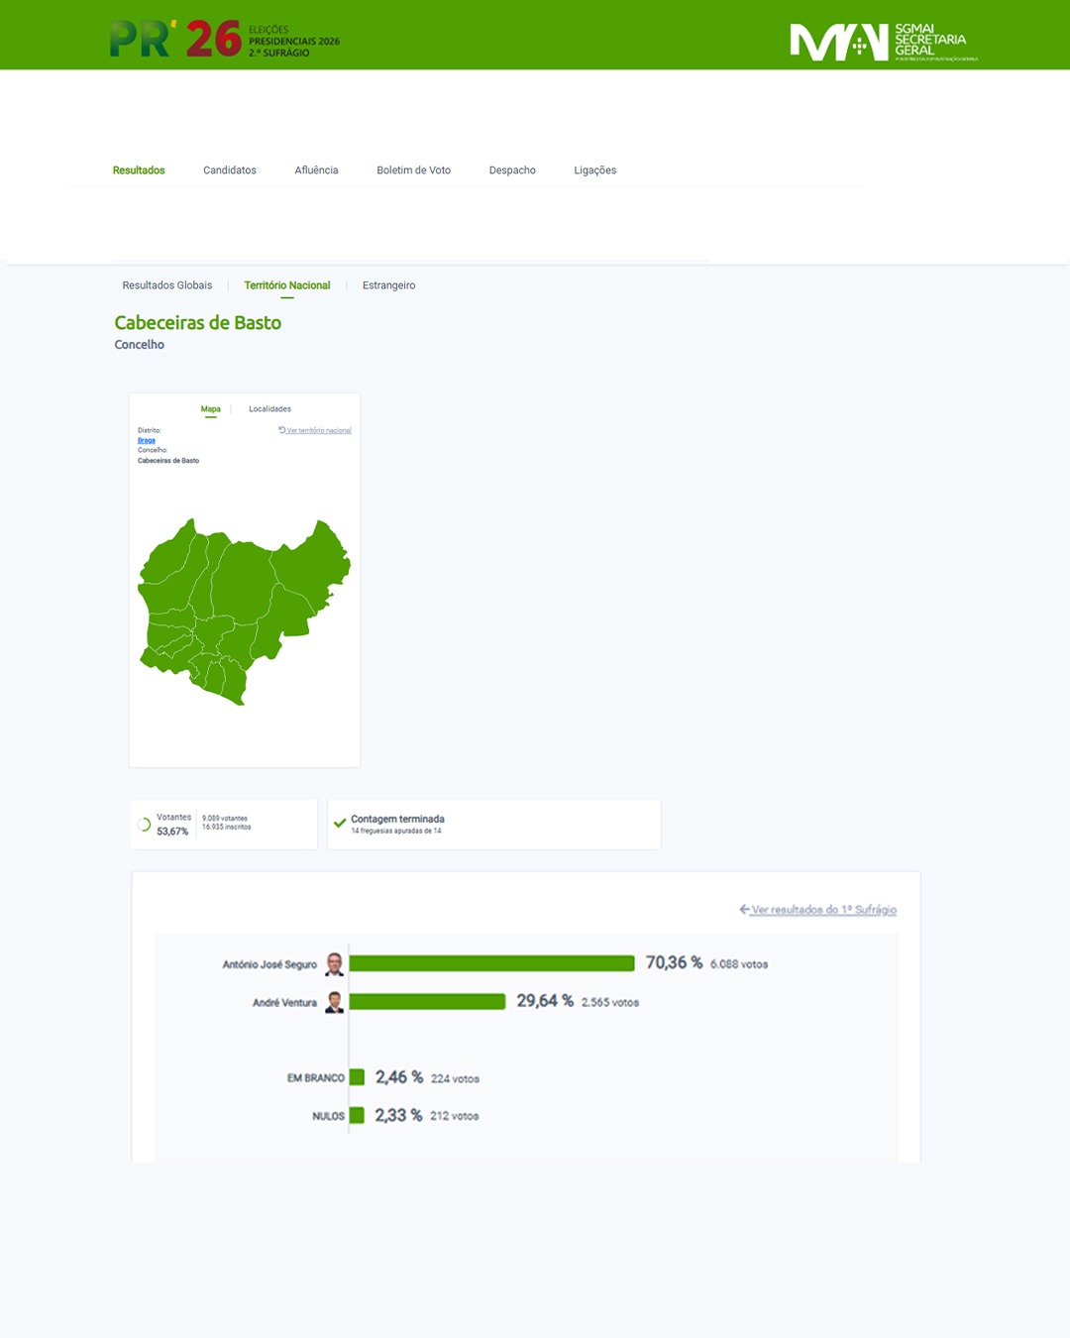Click the undo arrow icon before Ver território nacional

282,430
